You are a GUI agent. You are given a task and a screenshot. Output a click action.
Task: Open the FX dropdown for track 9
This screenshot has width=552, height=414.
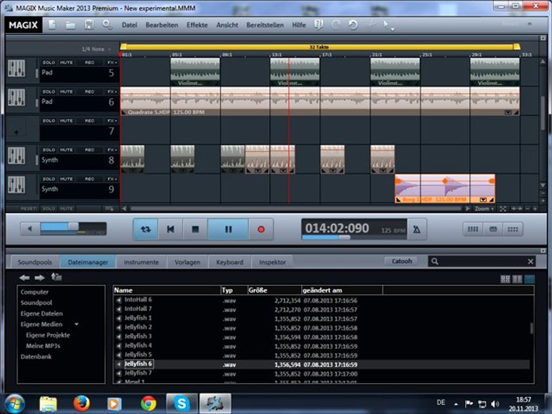[x=112, y=179]
